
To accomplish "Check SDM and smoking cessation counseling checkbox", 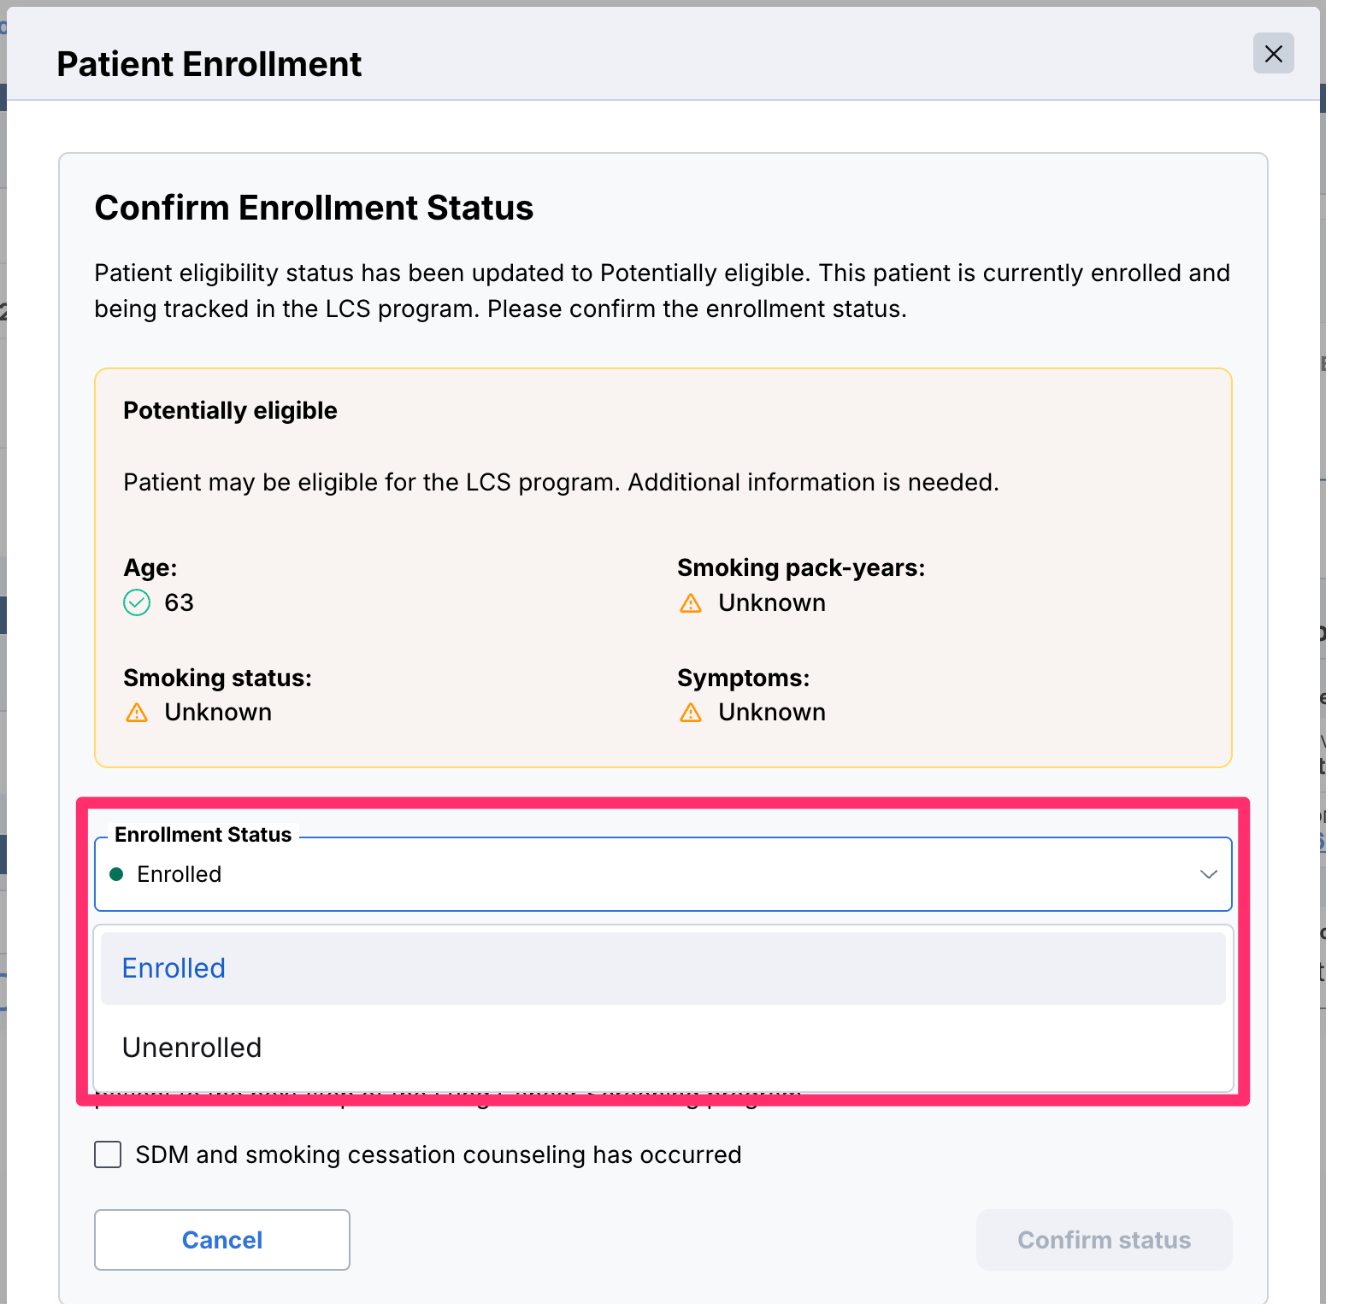I will [108, 1154].
